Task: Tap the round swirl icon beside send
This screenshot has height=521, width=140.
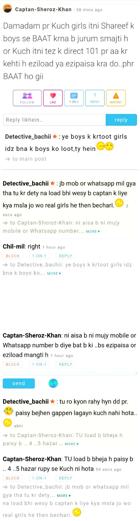Action: (x=53, y=384)
